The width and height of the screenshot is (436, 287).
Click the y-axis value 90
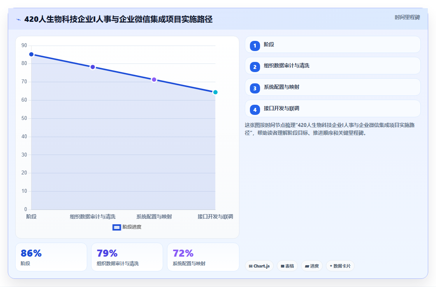click(24, 45)
